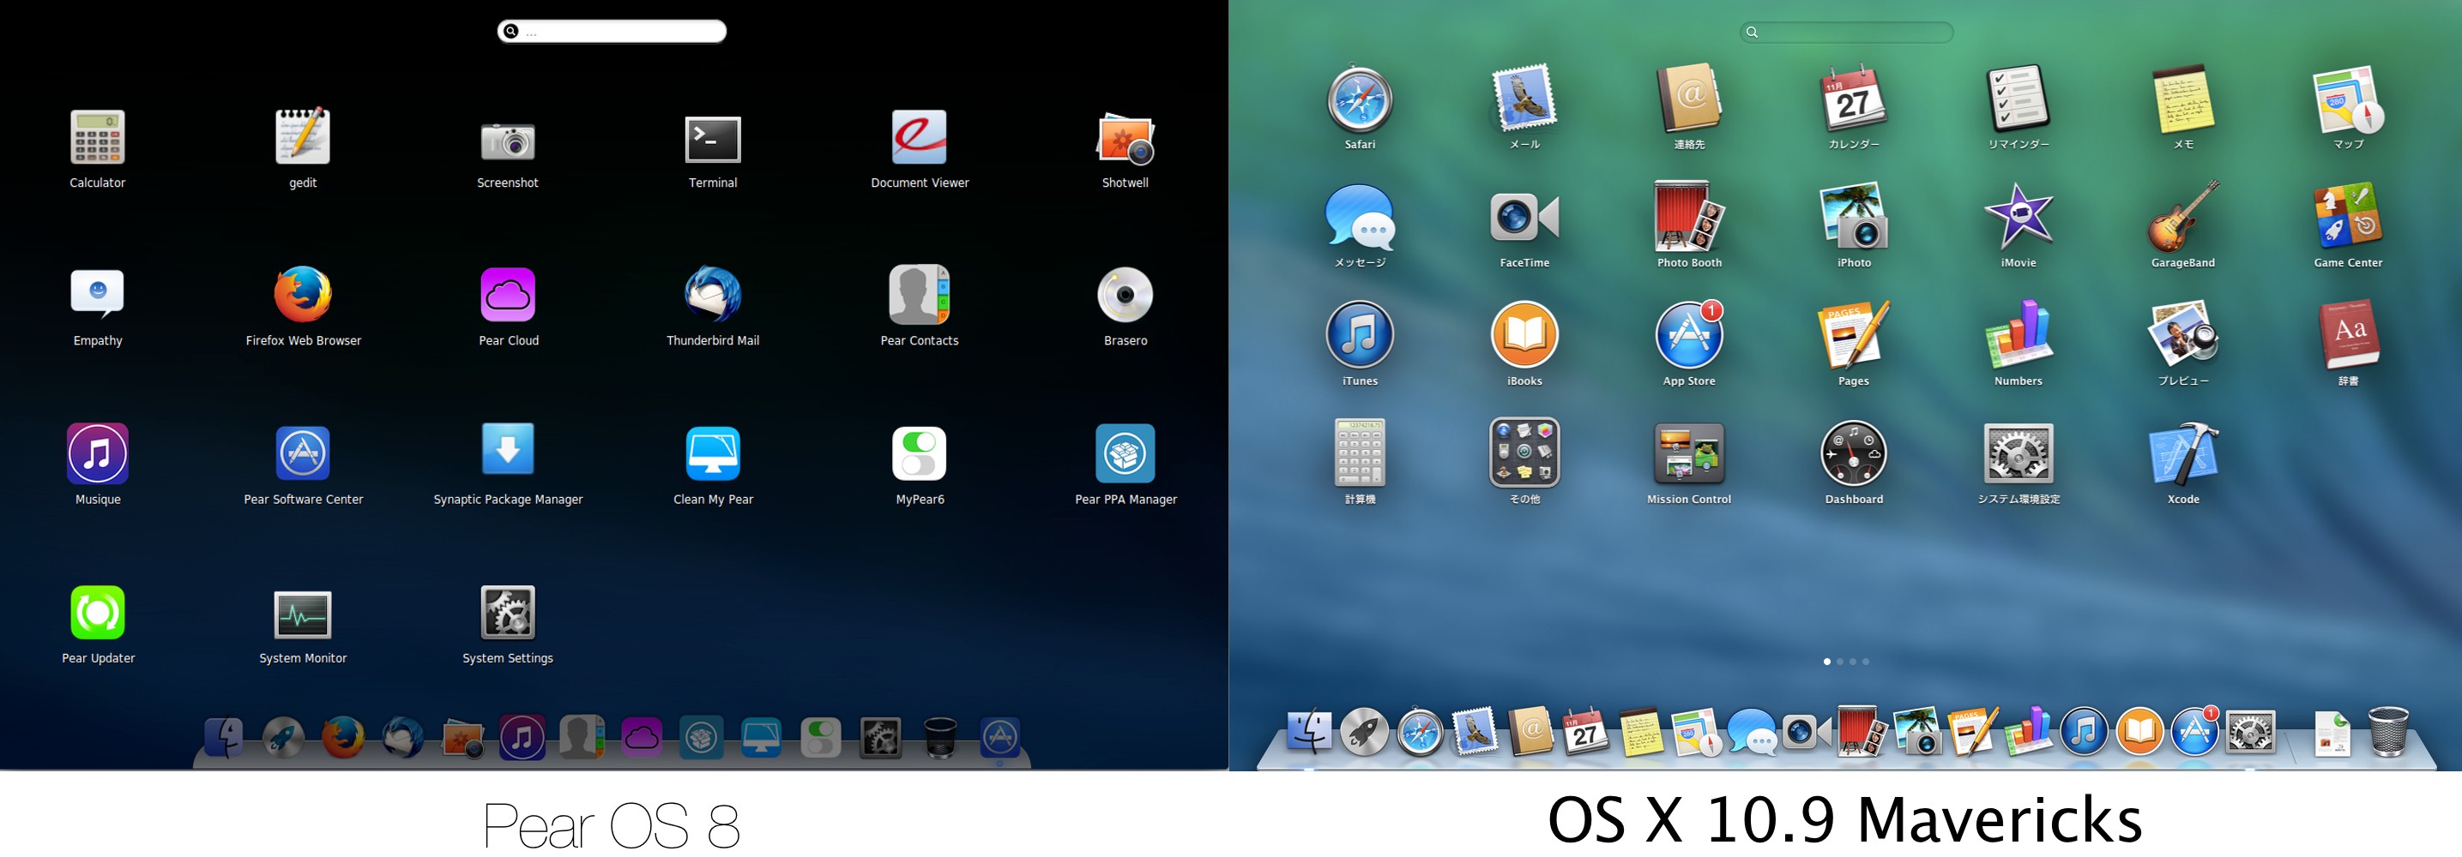Open メッセージ (Messages) in the Launchpad grid
Image resolution: width=2462 pixels, height=857 pixels.
[1359, 218]
